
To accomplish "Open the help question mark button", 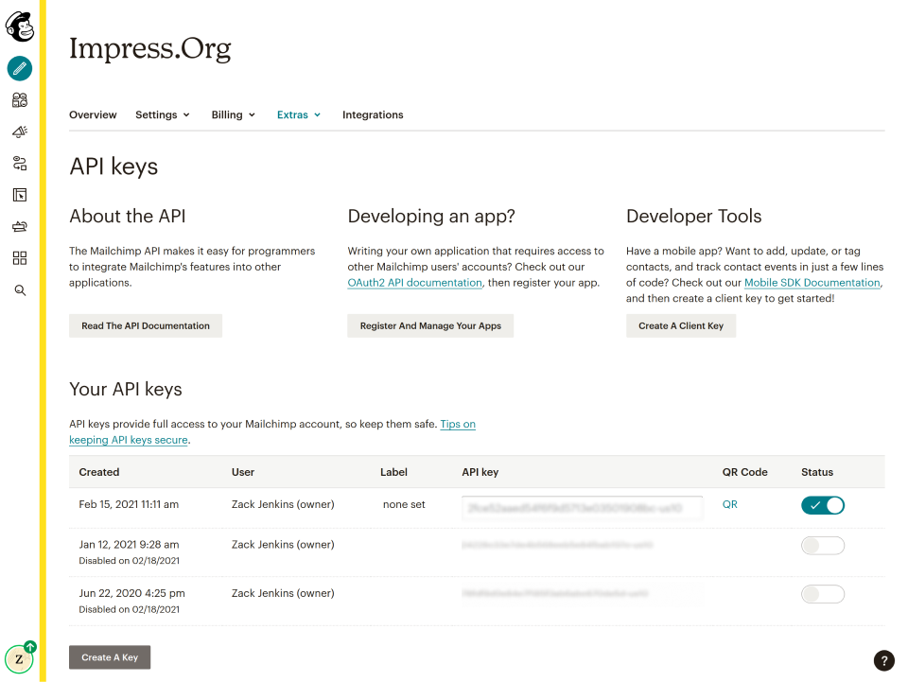I will 883,660.
